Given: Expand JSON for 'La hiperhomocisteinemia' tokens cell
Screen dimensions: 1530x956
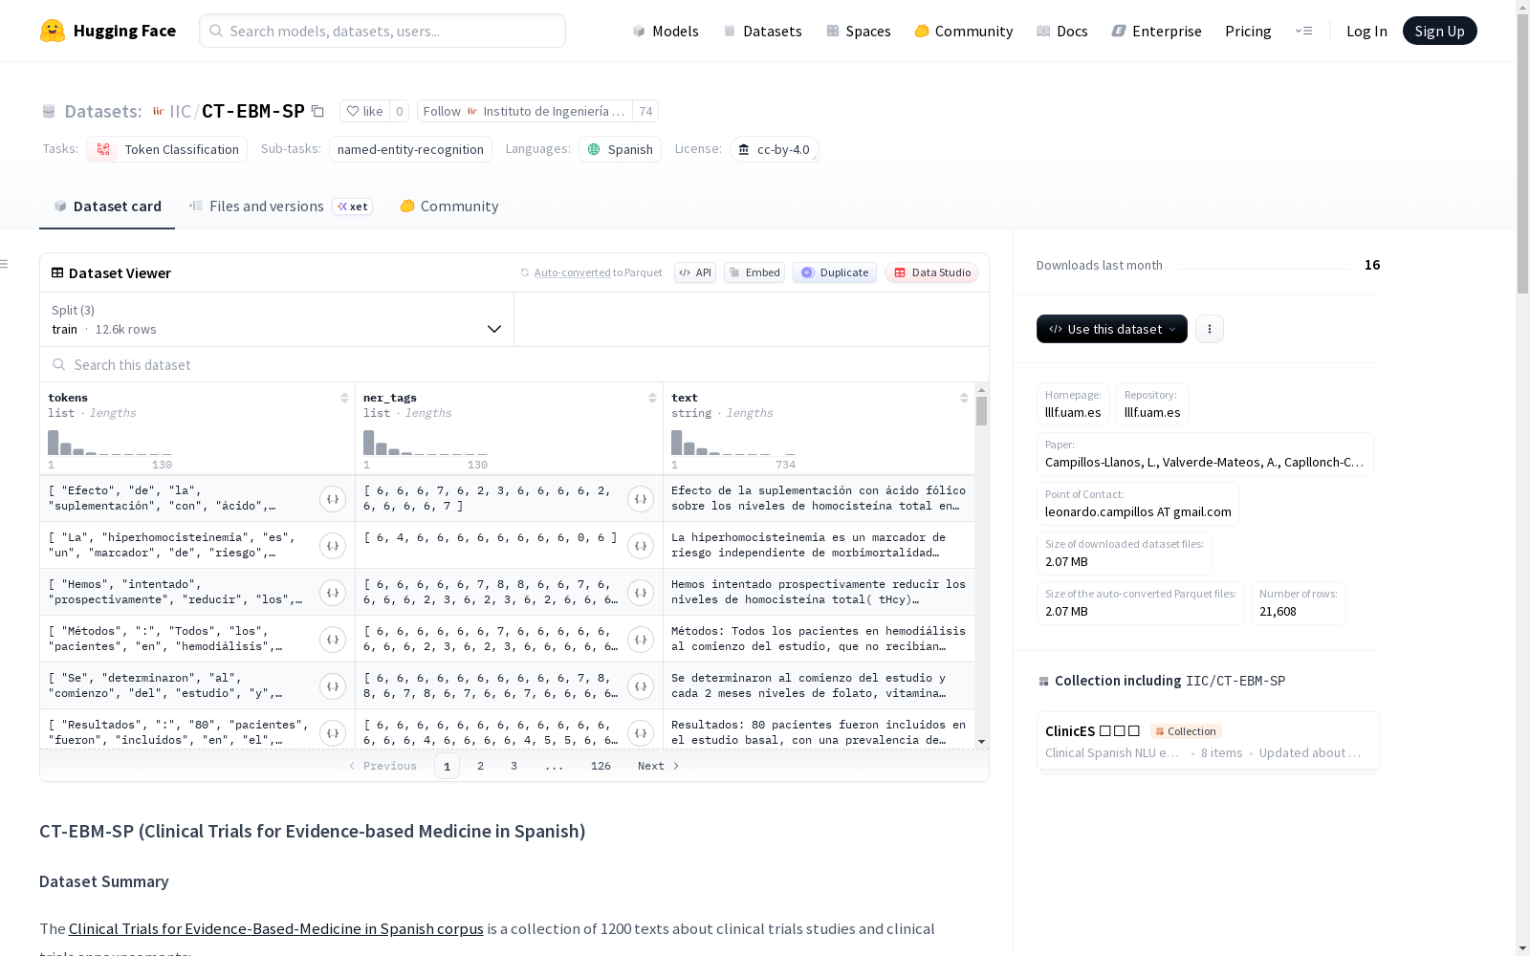Looking at the screenshot, I should [333, 545].
